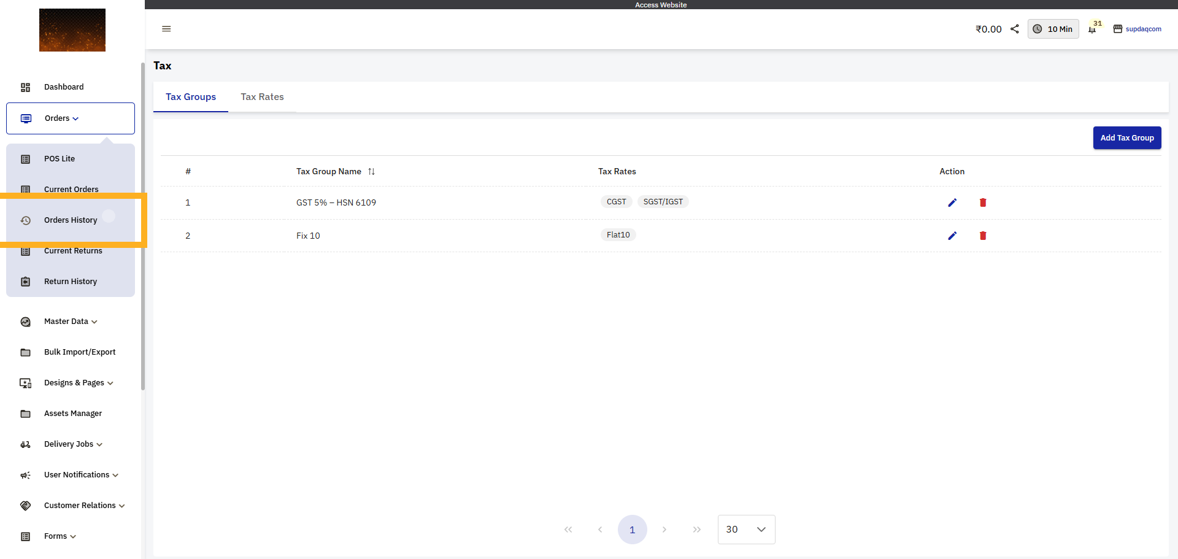
Task: Toggle sorting on Tax Group Name column
Action: click(372, 171)
